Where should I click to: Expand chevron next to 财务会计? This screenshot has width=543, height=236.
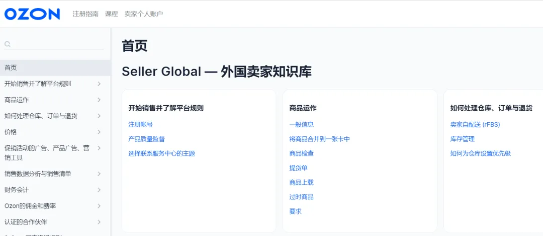click(x=99, y=190)
